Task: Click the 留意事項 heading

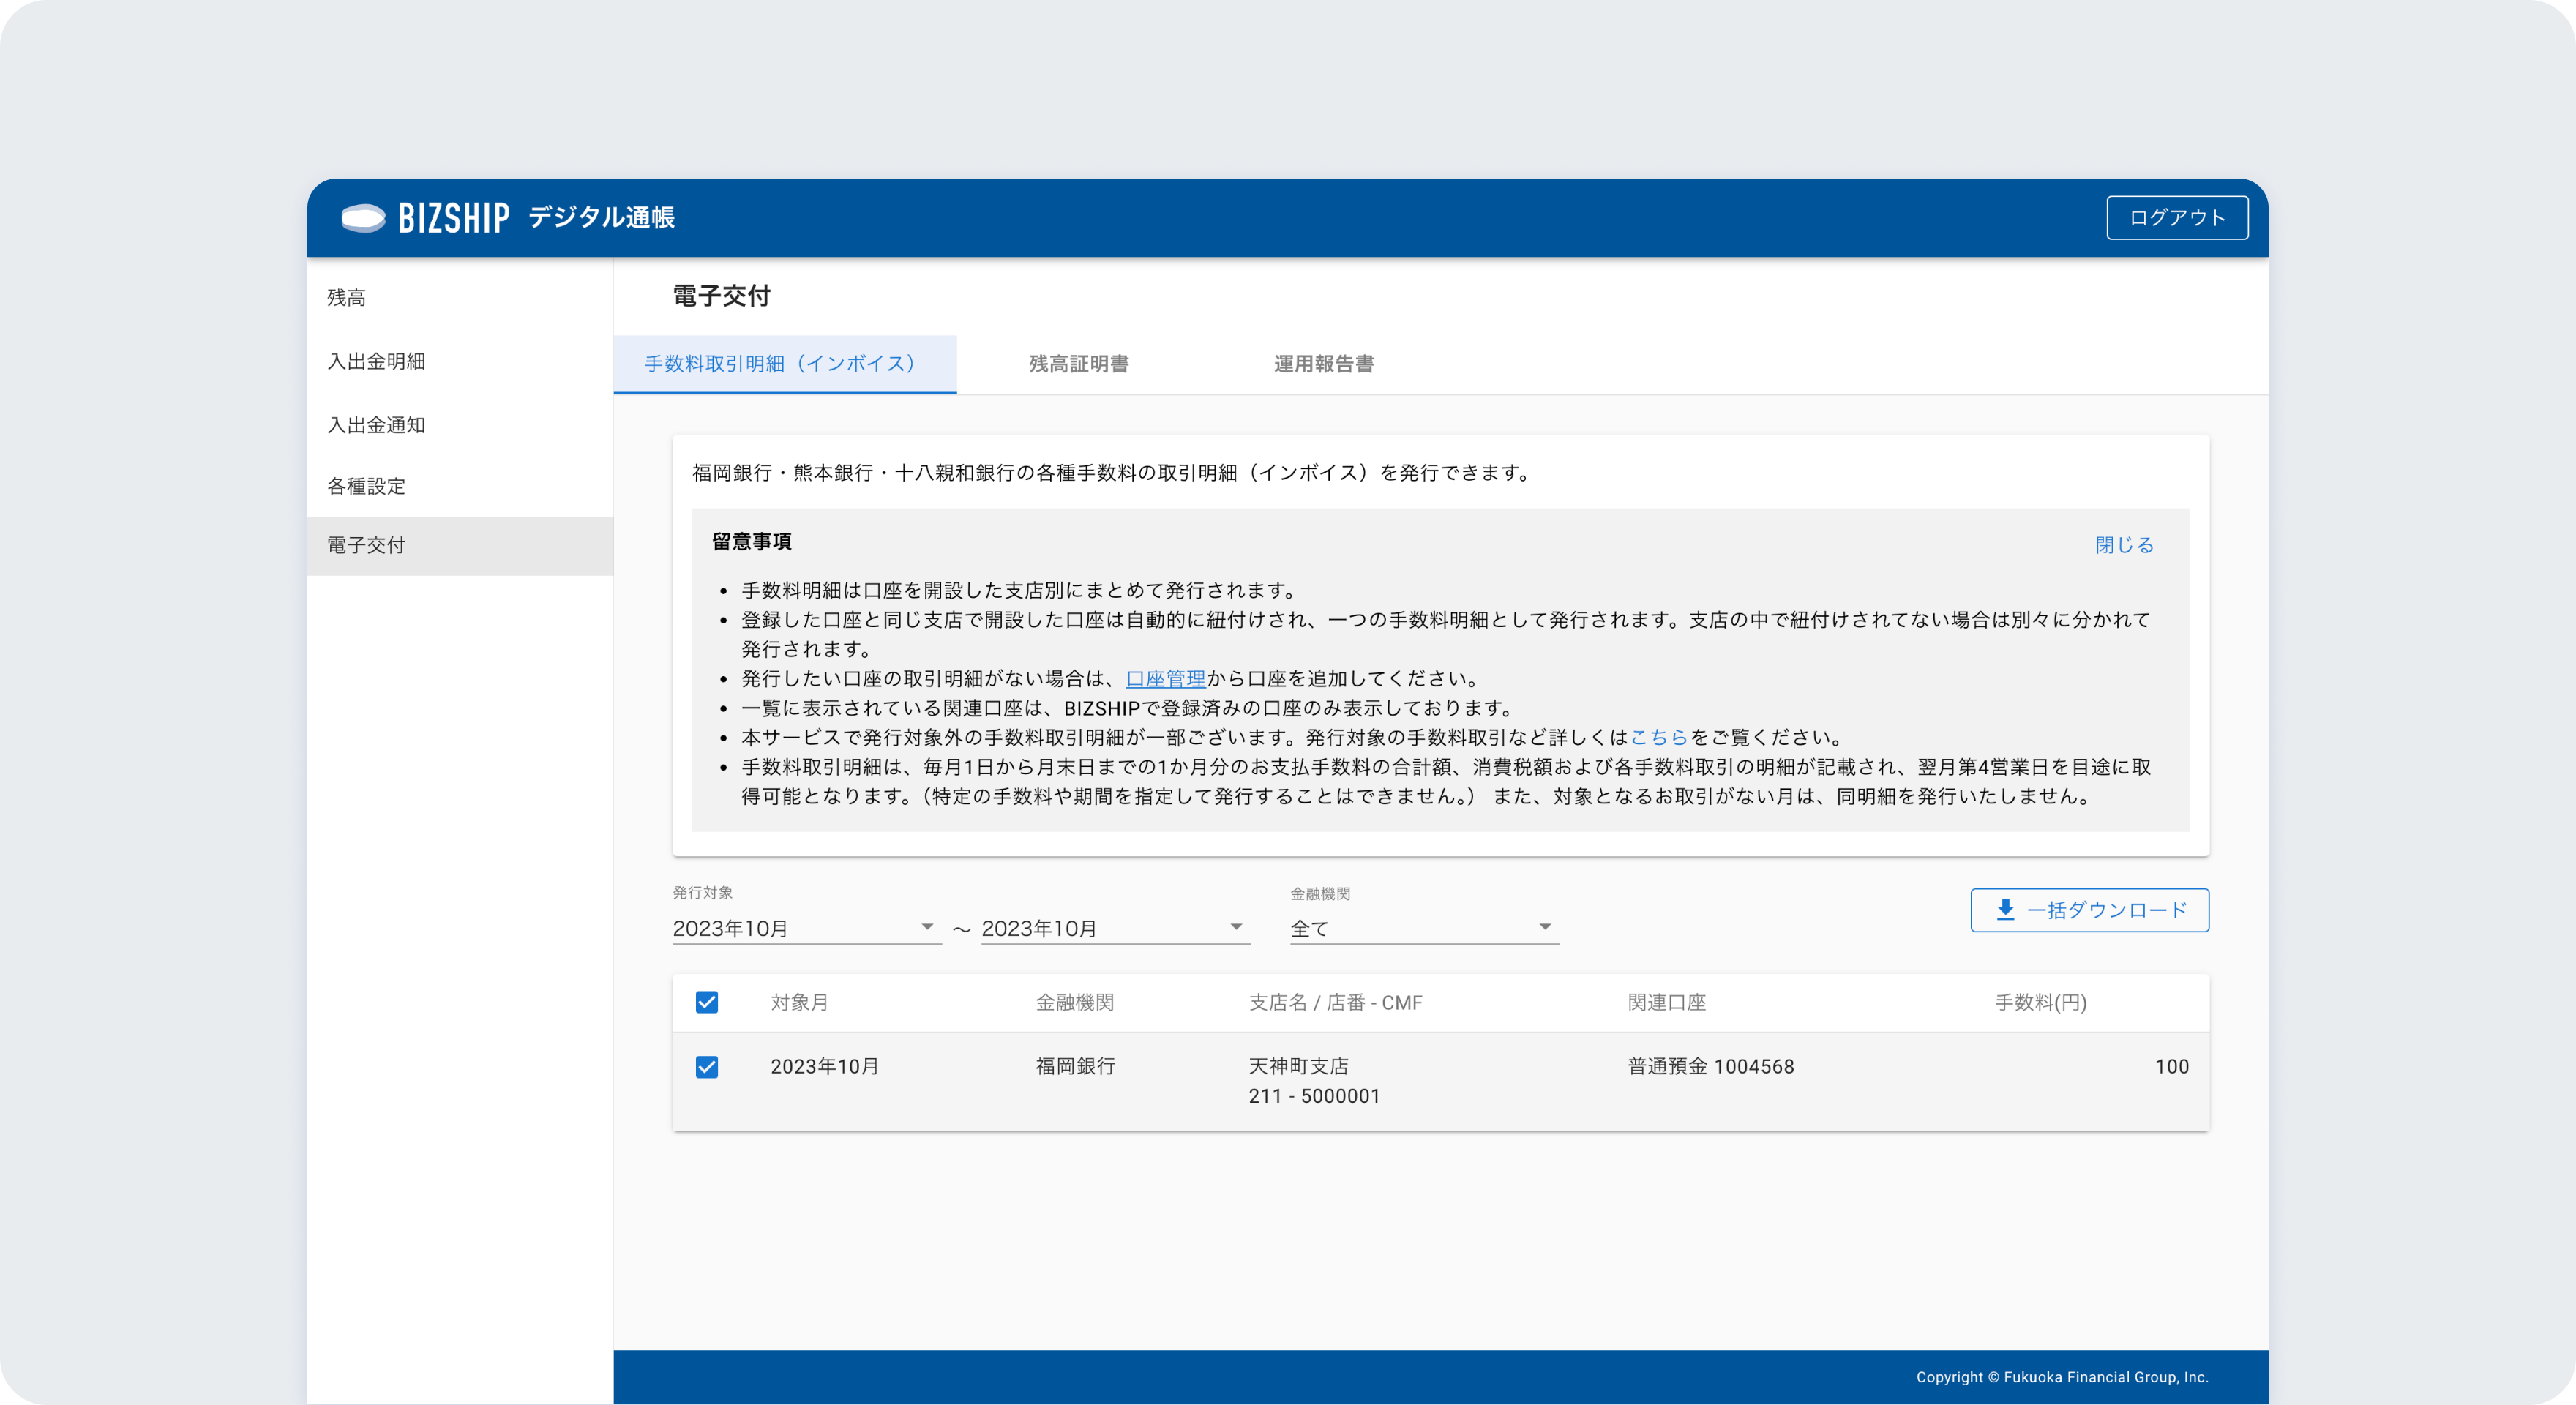Action: tap(751, 541)
